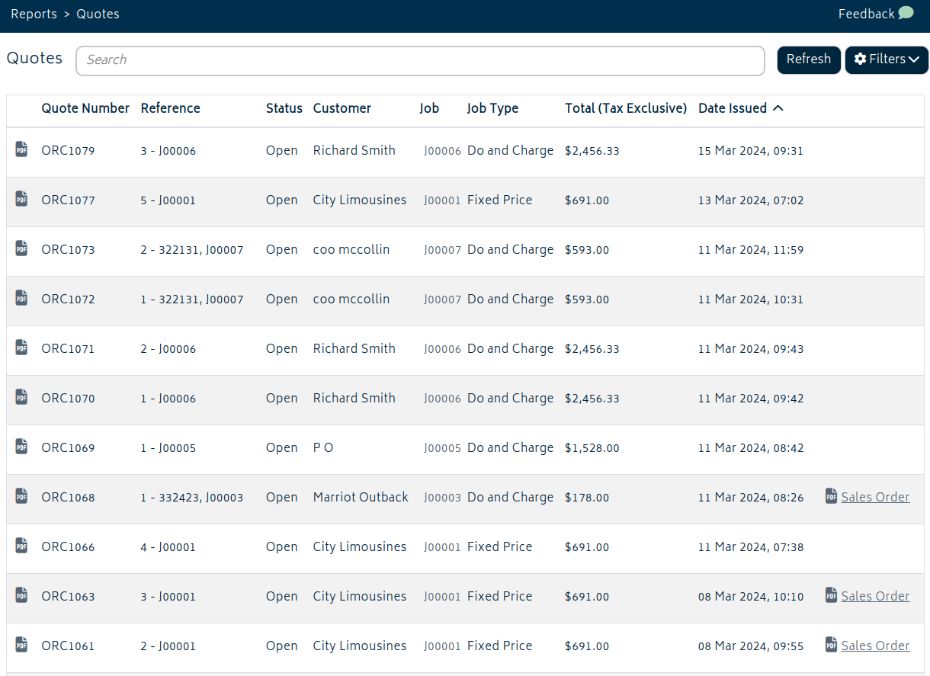Click reference 1 - 322131, J00007

click(192, 300)
